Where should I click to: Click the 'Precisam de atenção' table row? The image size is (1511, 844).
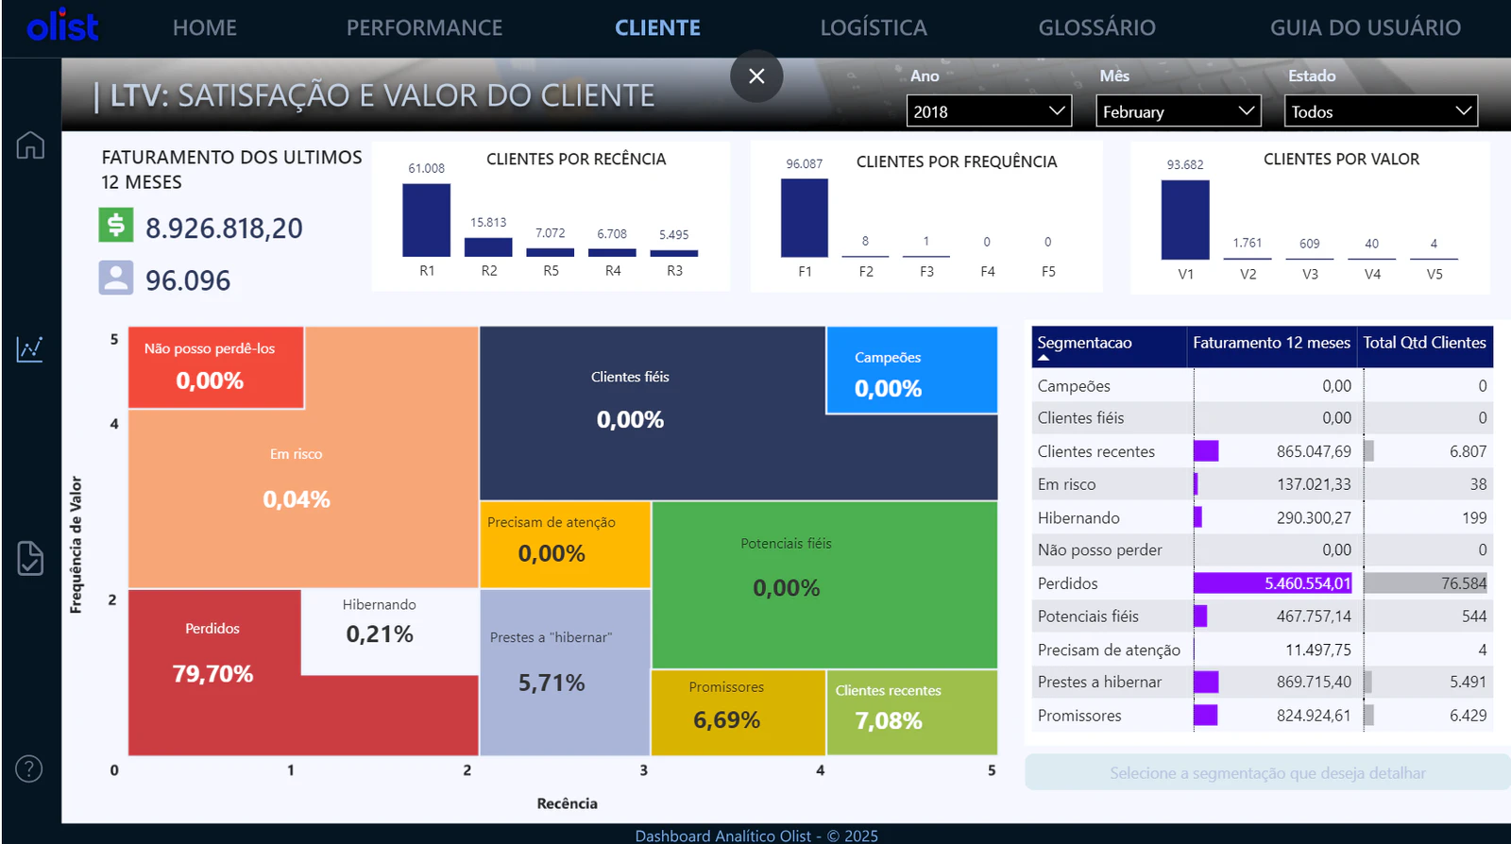[x=1262, y=650]
